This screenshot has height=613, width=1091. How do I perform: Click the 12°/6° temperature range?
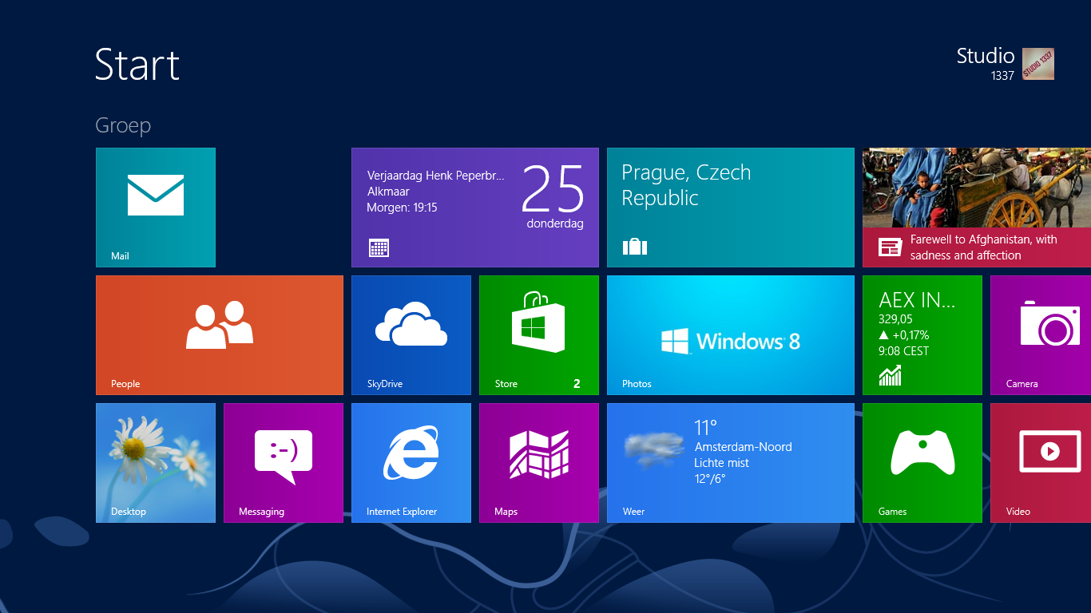711,479
